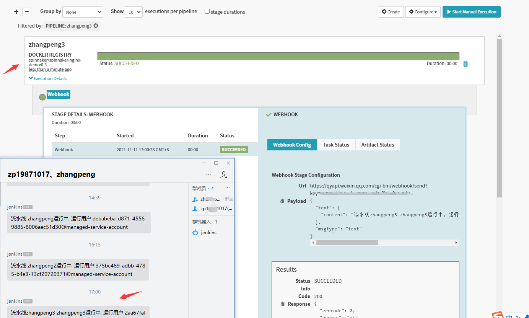Click the 16:15 timestamp in the chat
This screenshot has width=529, height=318.
[x=94, y=245]
